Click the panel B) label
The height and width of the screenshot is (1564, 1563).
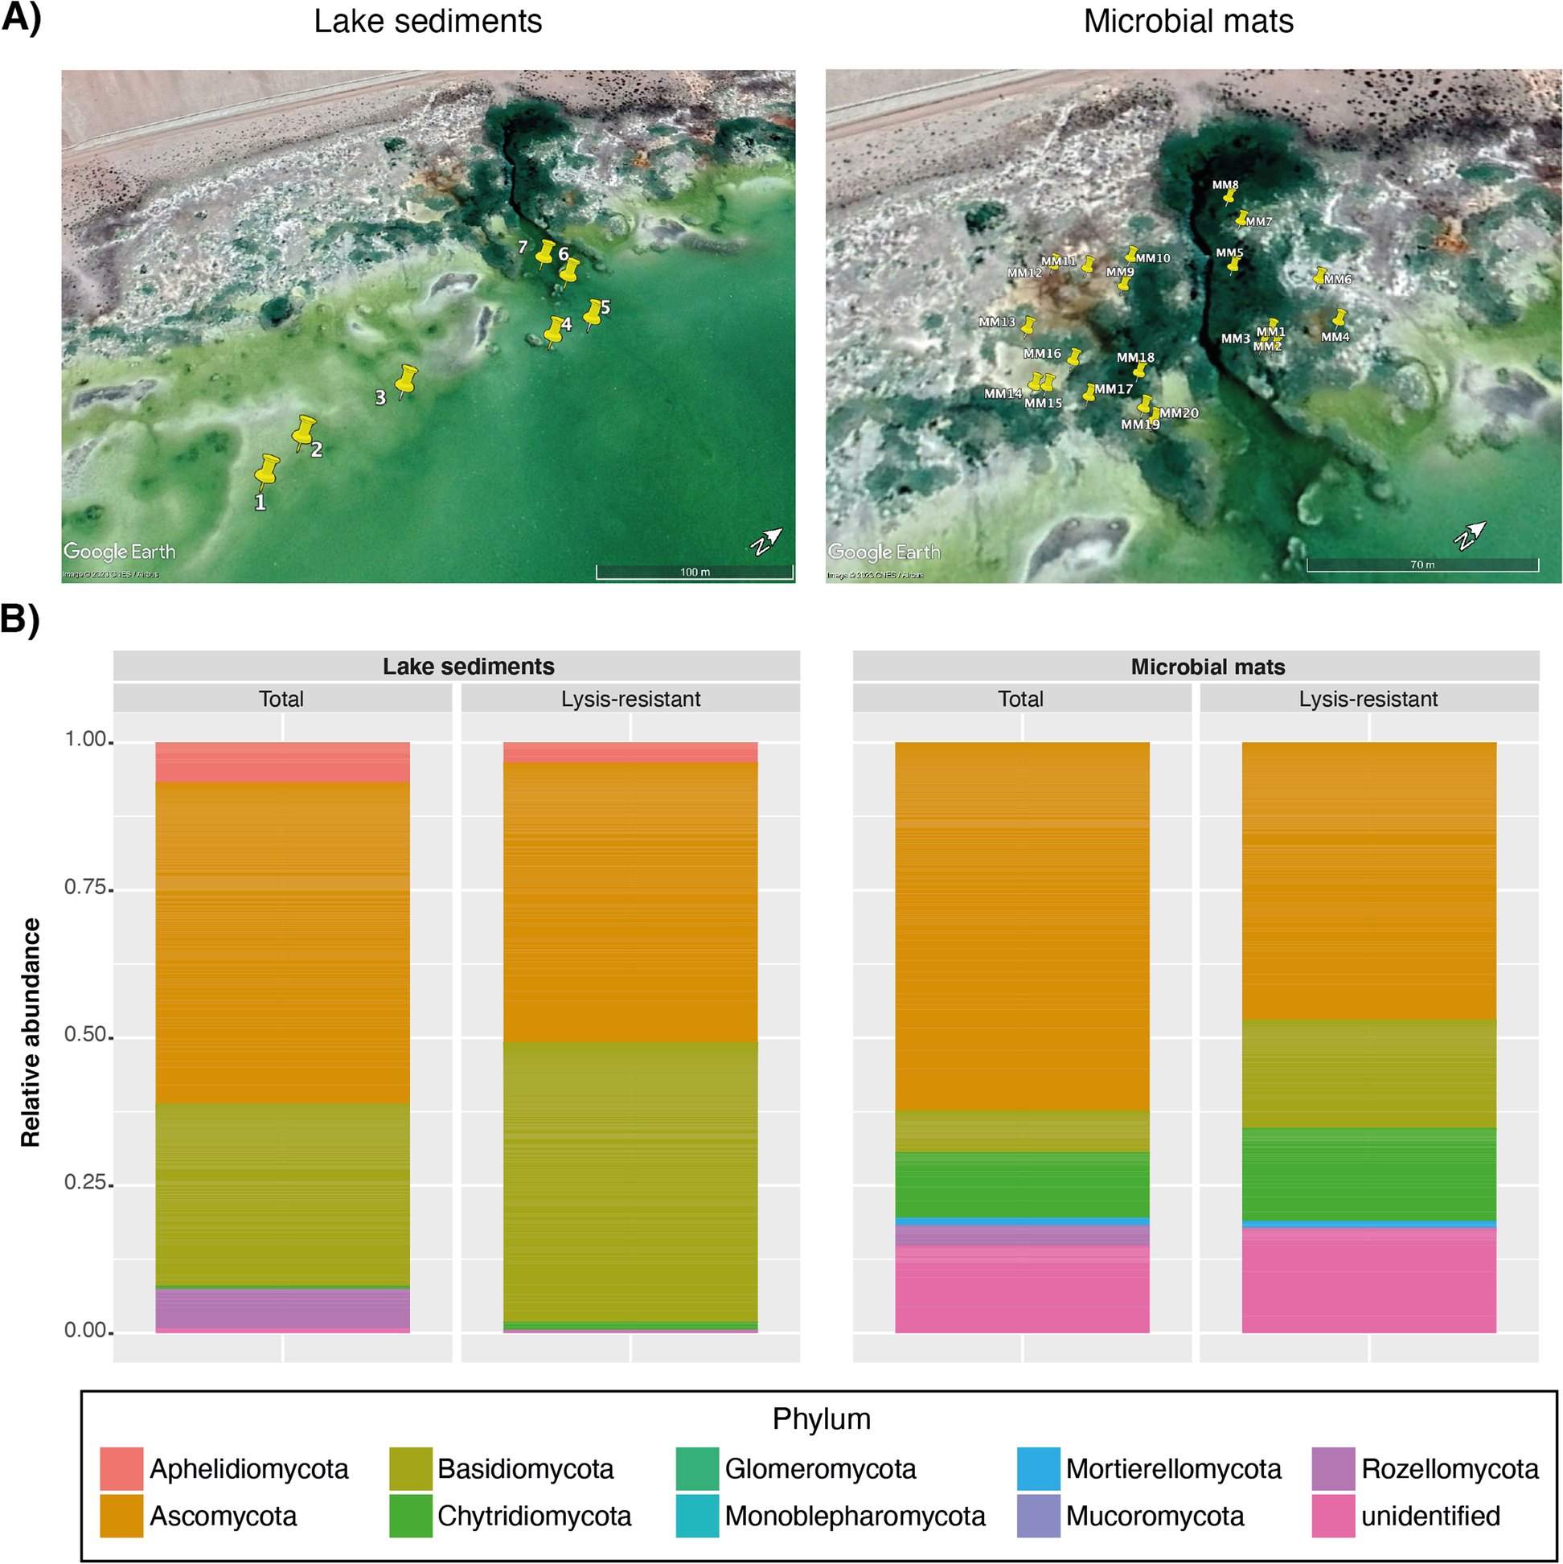click(19, 619)
